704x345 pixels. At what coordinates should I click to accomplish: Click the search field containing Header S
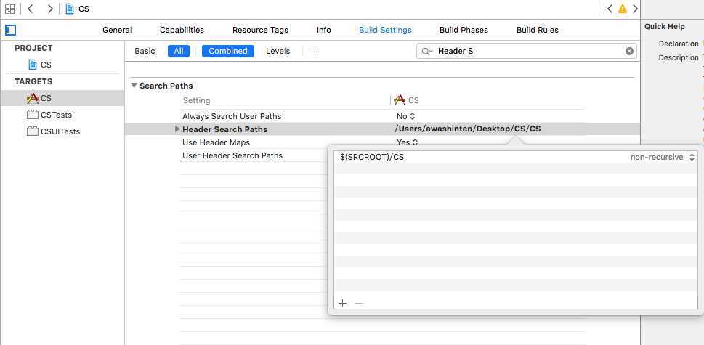[x=526, y=51]
